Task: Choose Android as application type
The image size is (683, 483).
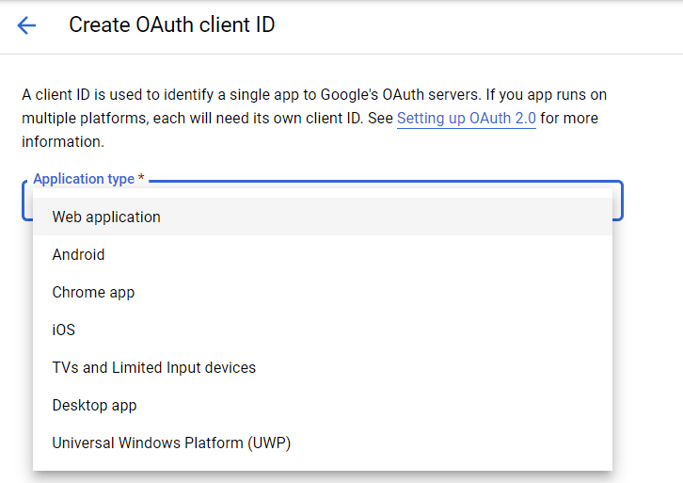Action: click(78, 254)
